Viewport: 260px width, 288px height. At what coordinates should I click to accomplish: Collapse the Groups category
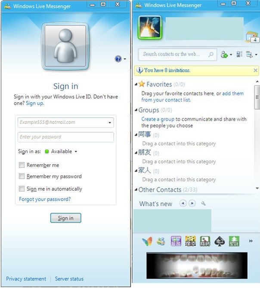[x=136, y=110]
